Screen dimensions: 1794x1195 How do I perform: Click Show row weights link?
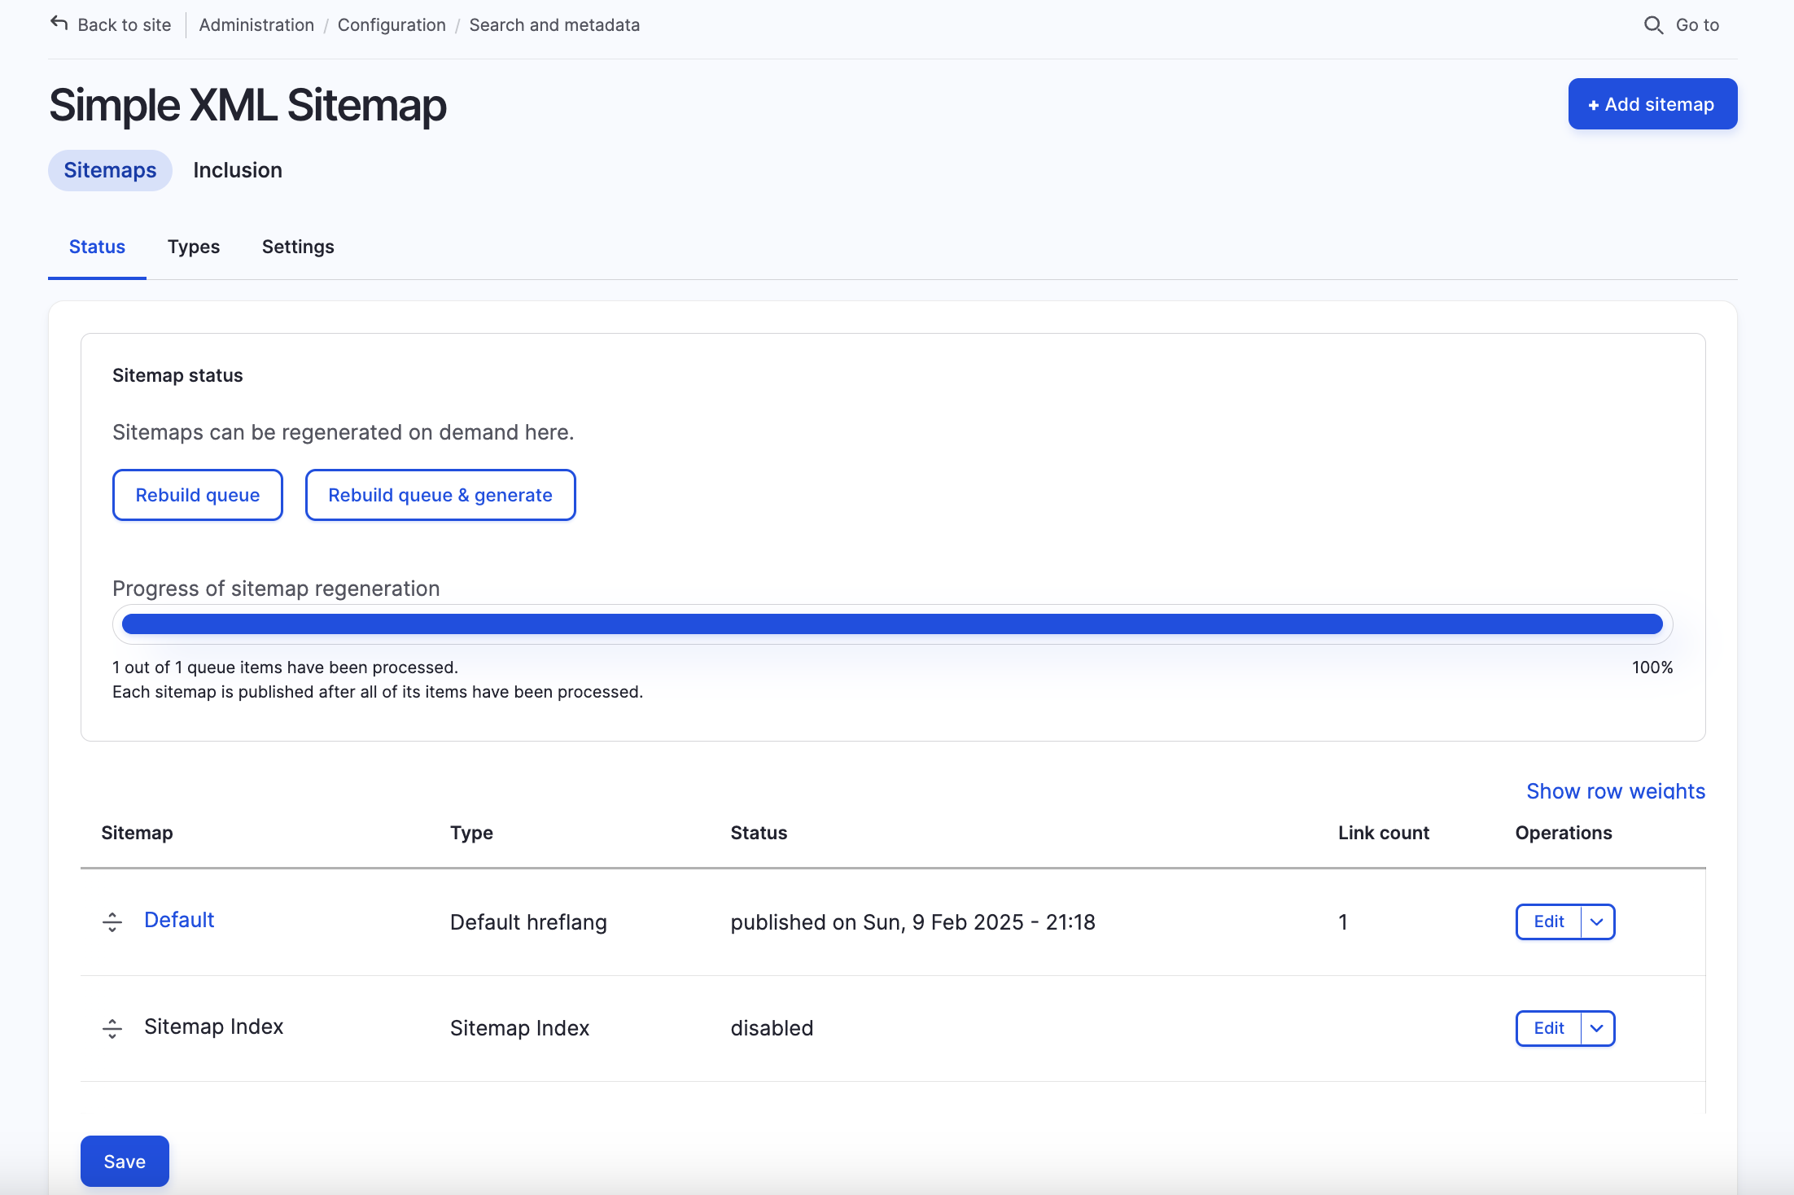1615,790
